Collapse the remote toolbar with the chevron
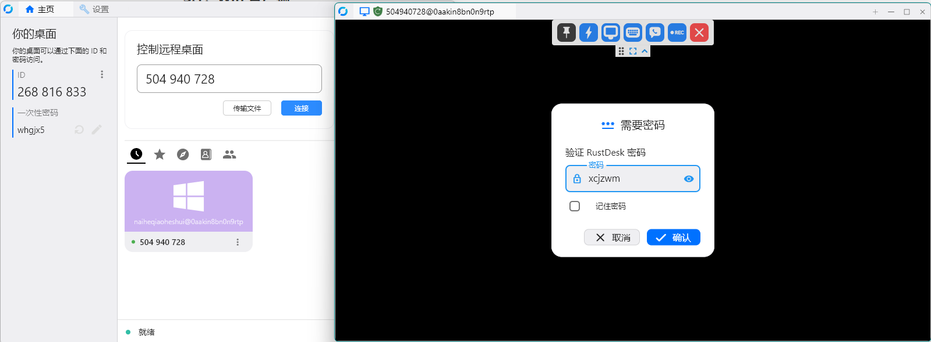931x342 pixels. (x=645, y=51)
